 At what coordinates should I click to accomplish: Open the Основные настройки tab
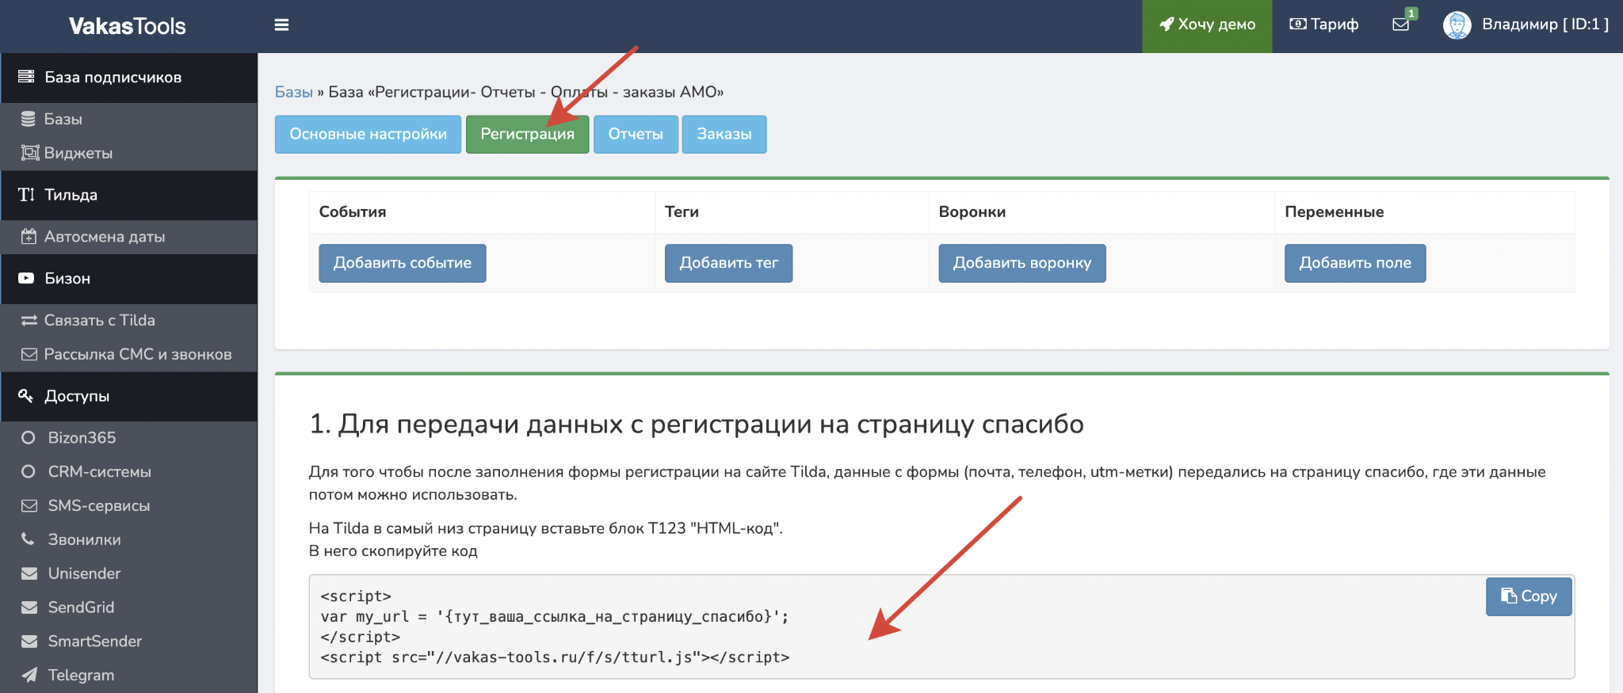tap(368, 134)
